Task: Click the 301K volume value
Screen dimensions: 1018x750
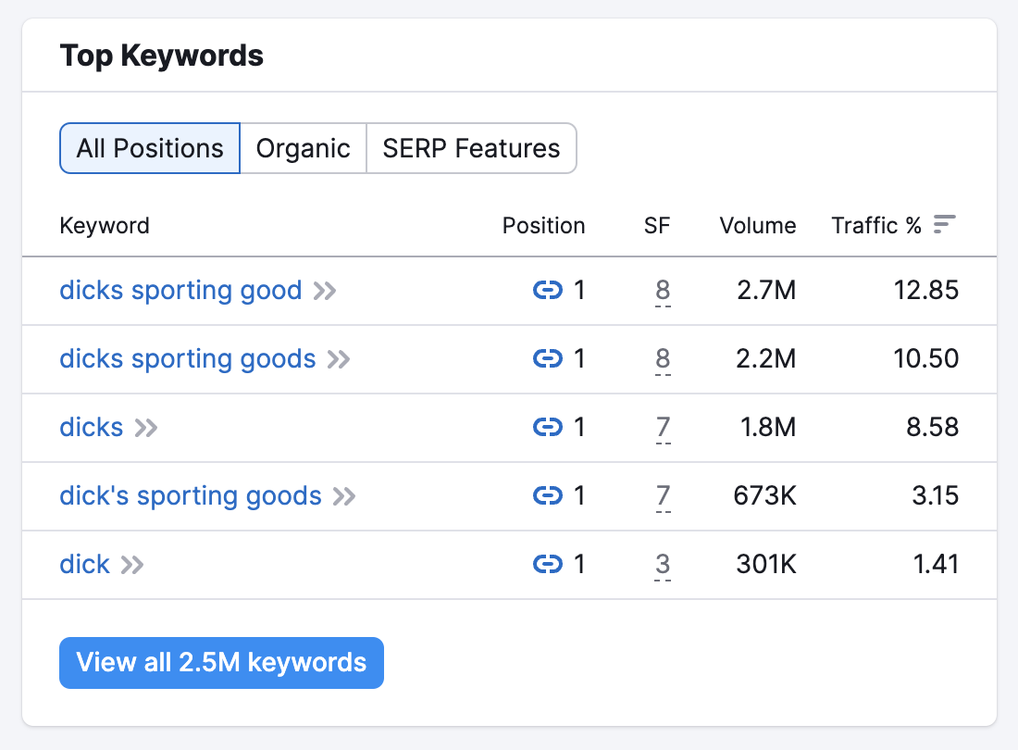Action: [x=766, y=564]
